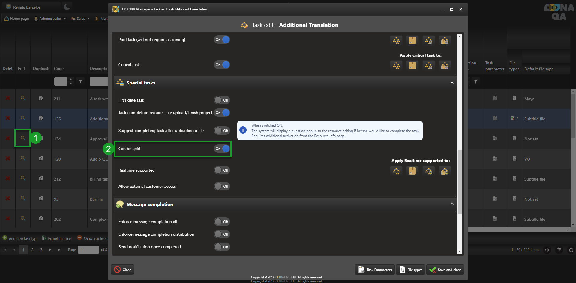Image resolution: width=576 pixels, height=283 pixels.
Task: Enable the Realtime supported toggle
Action: (222, 170)
